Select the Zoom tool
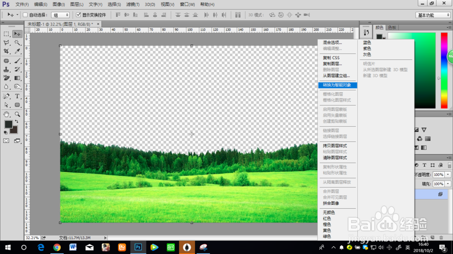Viewport: 453px width, 254px height. click(x=17, y=114)
